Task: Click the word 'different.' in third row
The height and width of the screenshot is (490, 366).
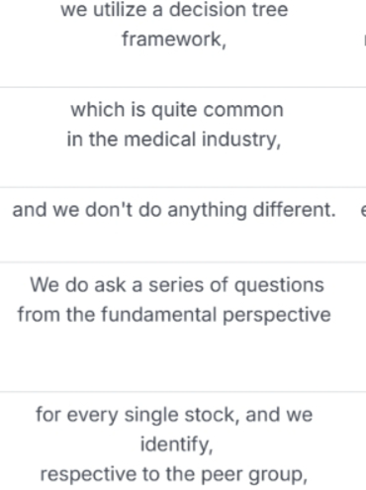Action: tap(295, 210)
